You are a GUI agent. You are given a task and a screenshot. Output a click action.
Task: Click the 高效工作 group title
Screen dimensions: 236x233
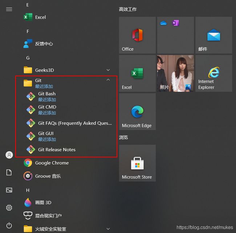pos(128,9)
